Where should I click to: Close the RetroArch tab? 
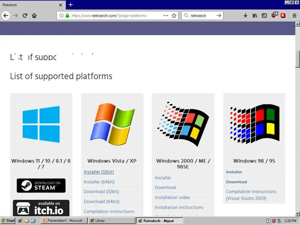click(61, 5)
